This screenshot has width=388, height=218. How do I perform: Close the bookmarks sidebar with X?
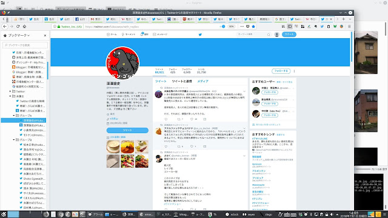click(45, 36)
